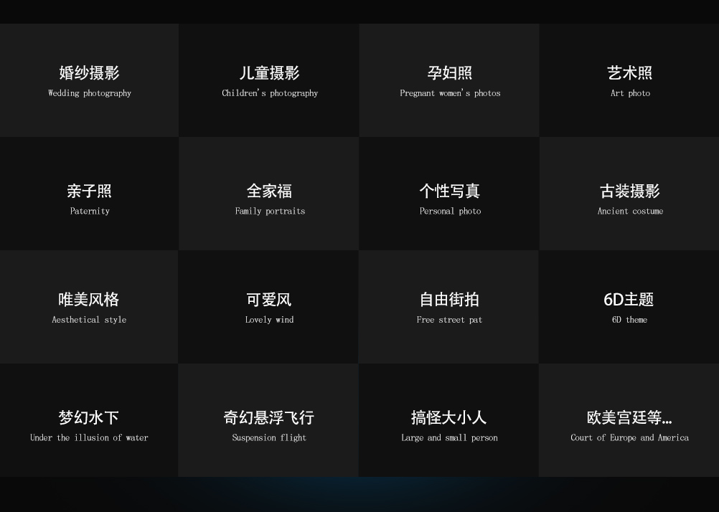Select the 欧美宫廷 Court of Europe and America tile
The height and width of the screenshot is (512, 719).
click(629, 420)
